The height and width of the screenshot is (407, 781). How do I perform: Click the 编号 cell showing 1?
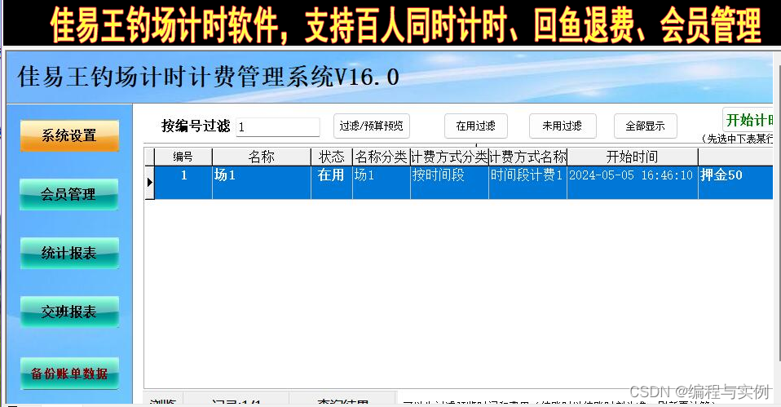pos(183,183)
